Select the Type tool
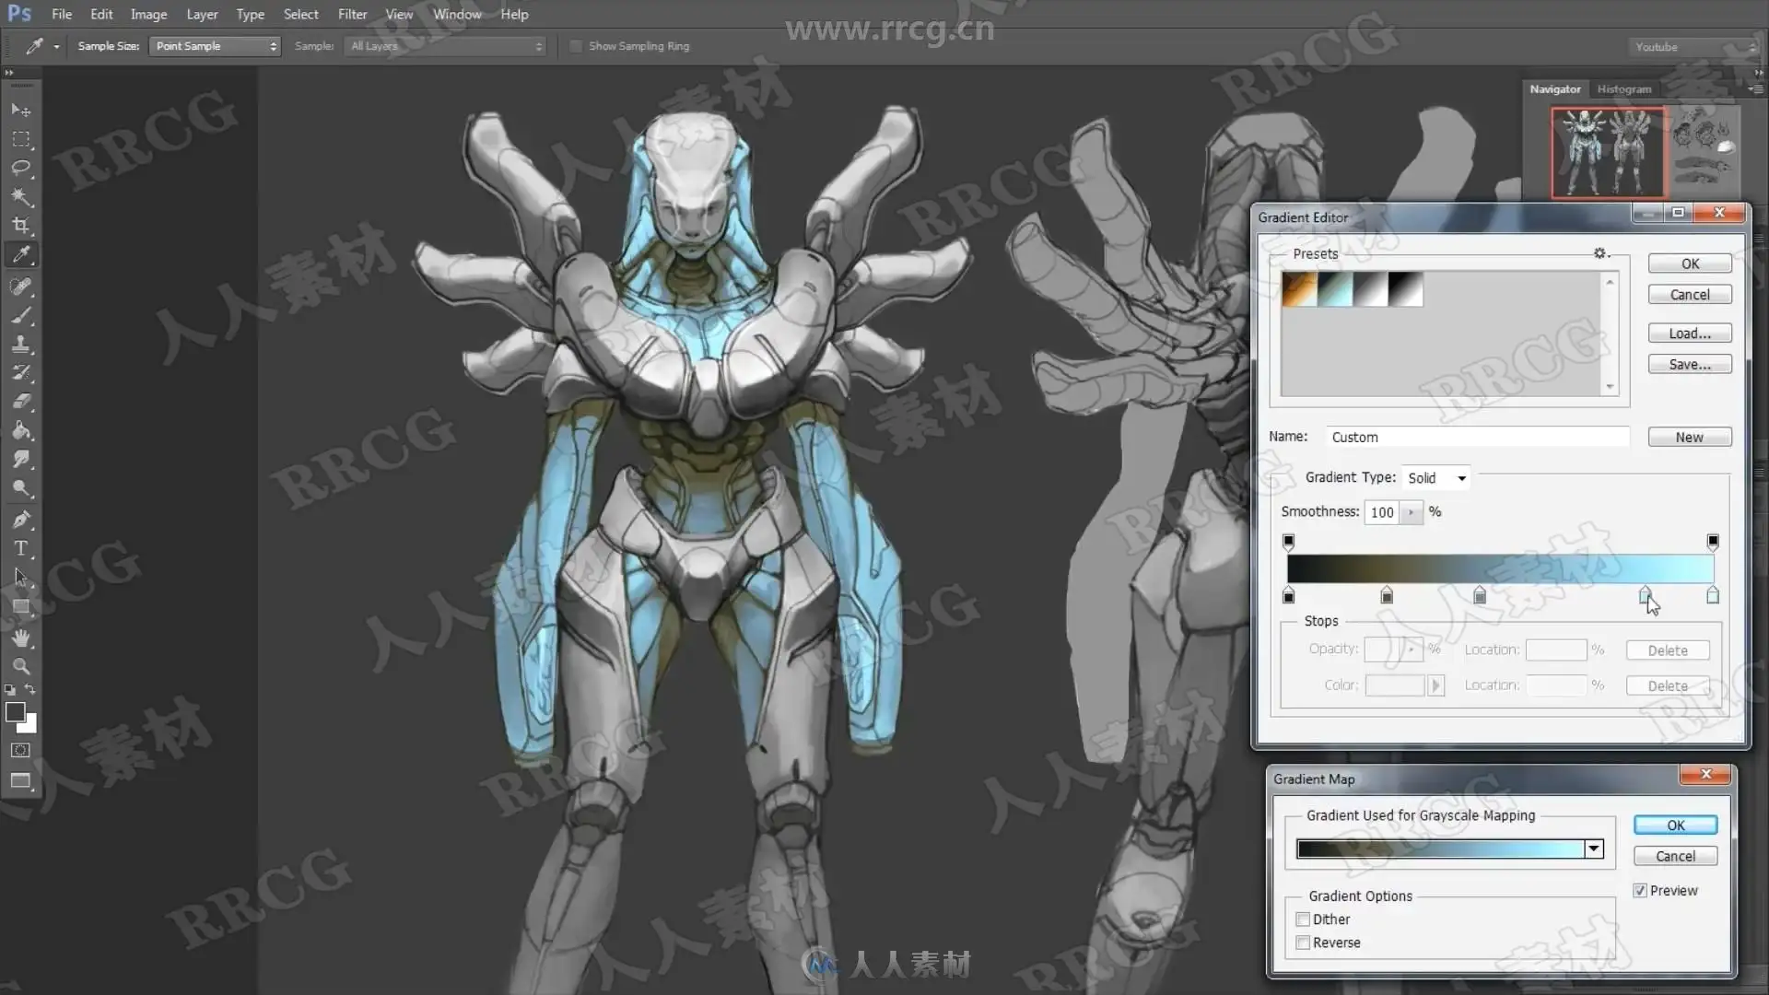The width and height of the screenshot is (1769, 995). pyautogui.click(x=20, y=548)
